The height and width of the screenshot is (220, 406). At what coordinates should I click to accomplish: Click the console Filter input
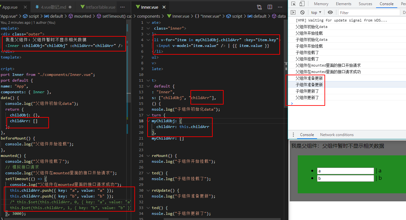coord(369,13)
